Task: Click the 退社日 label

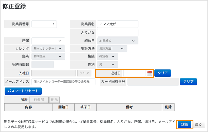Action: 115,73
